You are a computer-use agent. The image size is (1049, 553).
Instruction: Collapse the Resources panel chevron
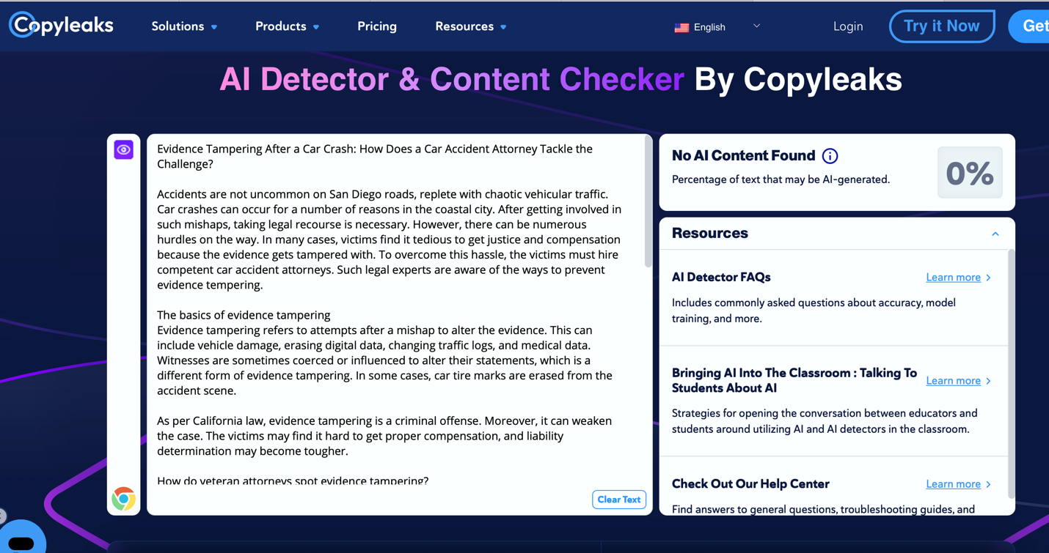click(995, 234)
